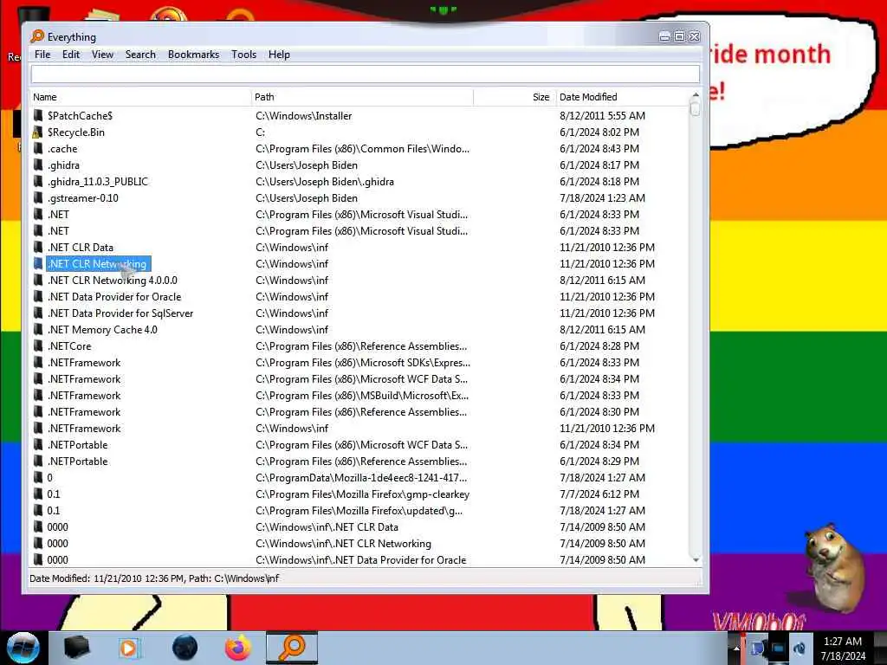Click the highlighted .NET CLR Networking folder icon

click(38, 263)
